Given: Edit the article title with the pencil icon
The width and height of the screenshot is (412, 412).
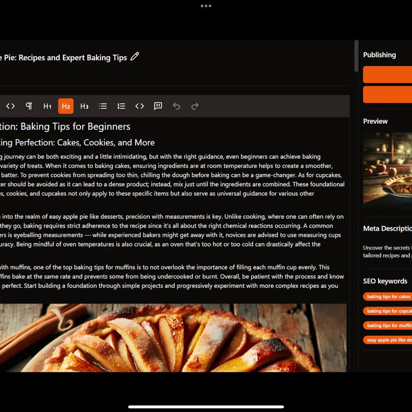Looking at the screenshot, I should pyautogui.click(x=134, y=57).
